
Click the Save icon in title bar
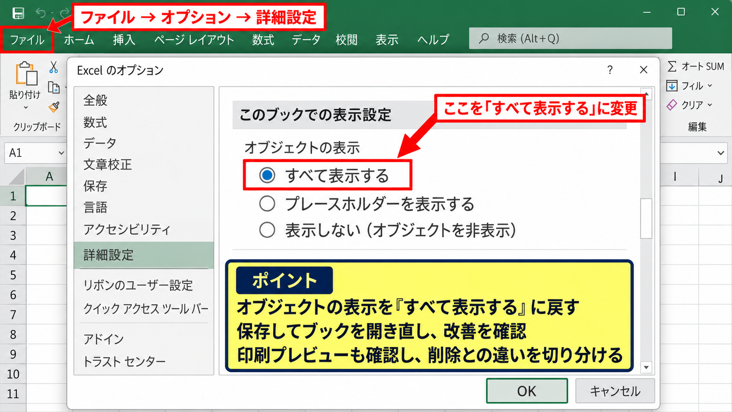coord(18,13)
